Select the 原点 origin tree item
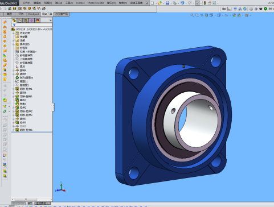The image size is (274, 207). pyautogui.click(x=21, y=67)
